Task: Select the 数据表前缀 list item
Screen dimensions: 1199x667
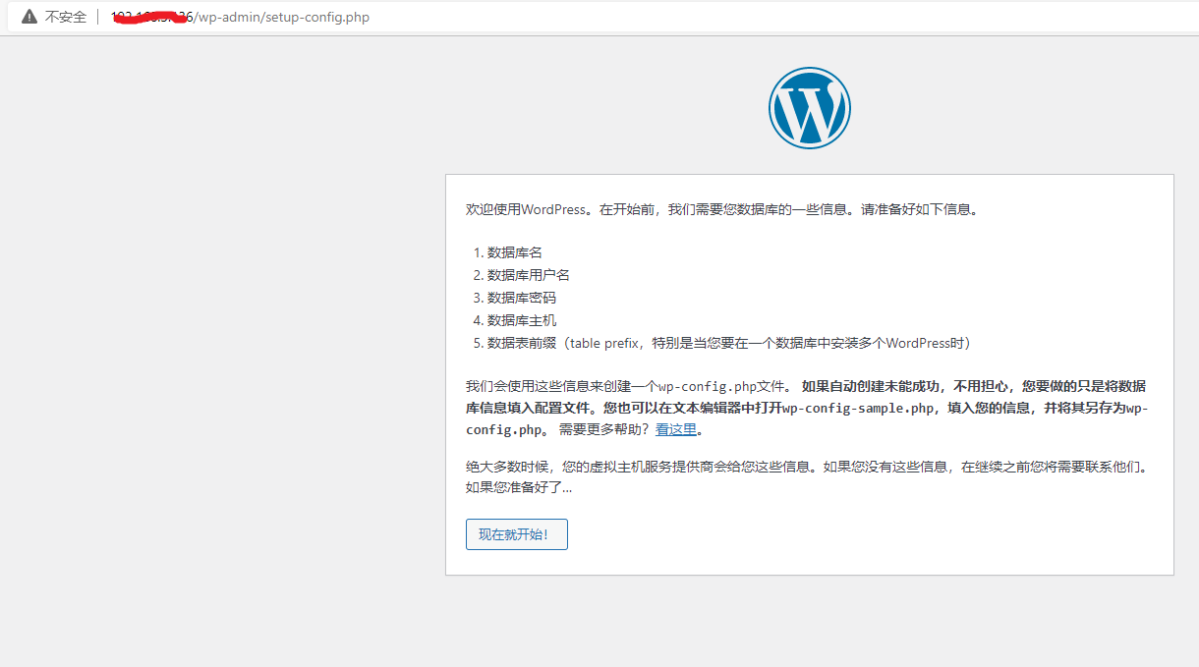Action: (729, 343)
